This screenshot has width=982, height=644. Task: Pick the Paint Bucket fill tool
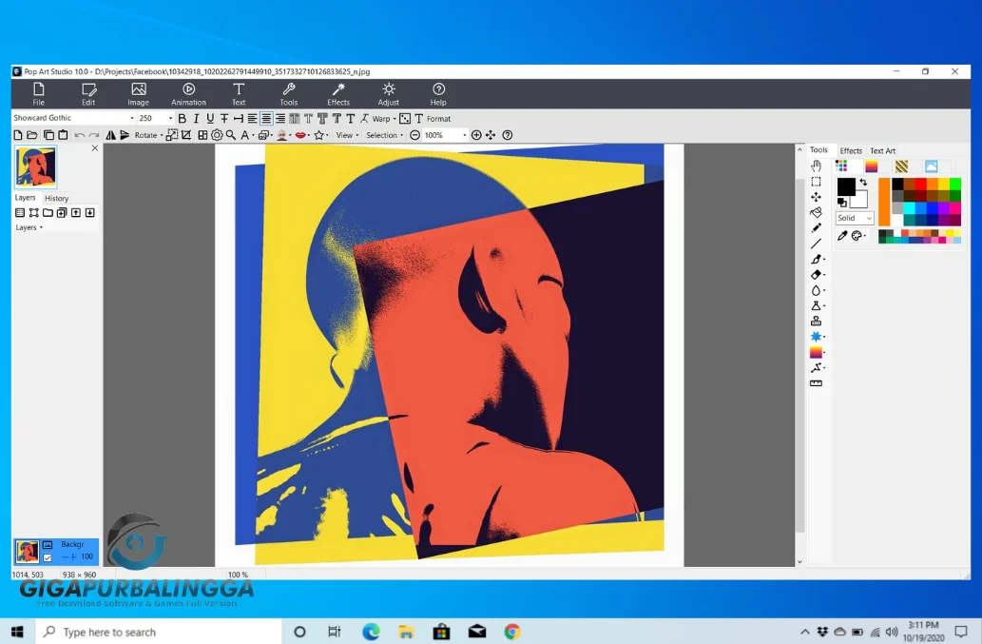coord(816,212)
